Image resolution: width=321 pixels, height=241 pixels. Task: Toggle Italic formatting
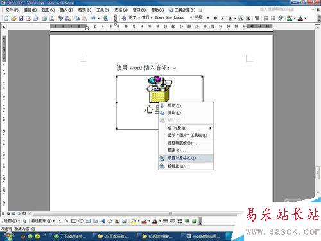[x=223, y=18]
